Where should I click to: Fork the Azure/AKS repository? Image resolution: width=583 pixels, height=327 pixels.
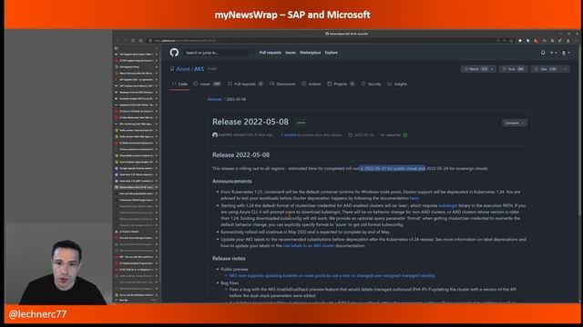513,69
